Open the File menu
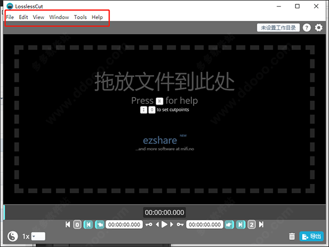This screenshot has width=329, height=247. [10, 17]
